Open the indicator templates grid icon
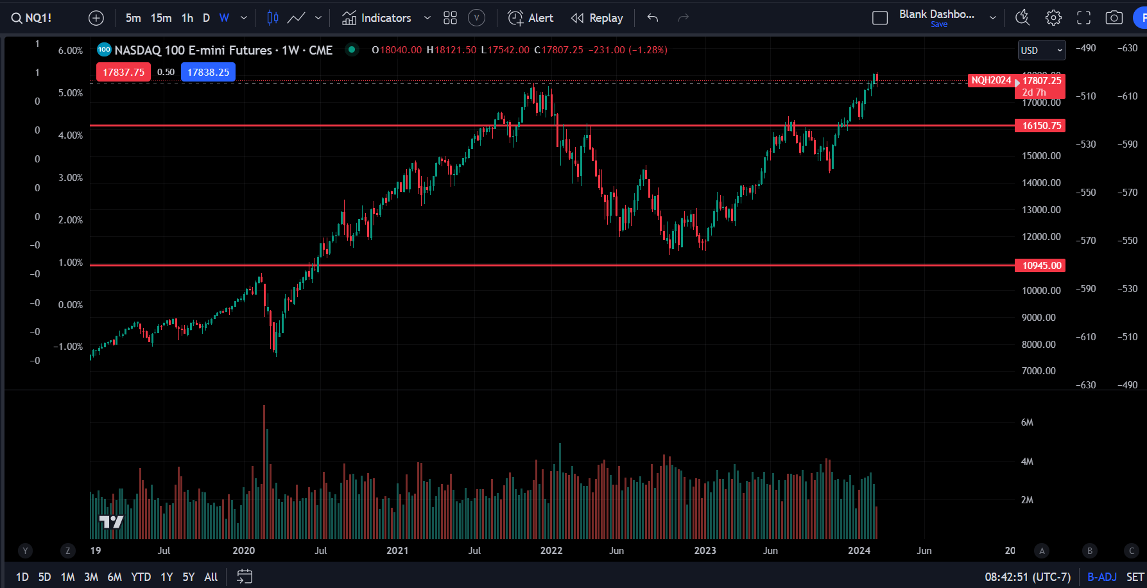The width and height of the screenshot is (1147, 588). click(x=451, y=18)
